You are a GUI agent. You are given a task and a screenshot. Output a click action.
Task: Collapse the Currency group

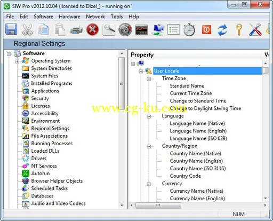click(149, 184)
